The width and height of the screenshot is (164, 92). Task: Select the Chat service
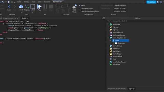114,59
